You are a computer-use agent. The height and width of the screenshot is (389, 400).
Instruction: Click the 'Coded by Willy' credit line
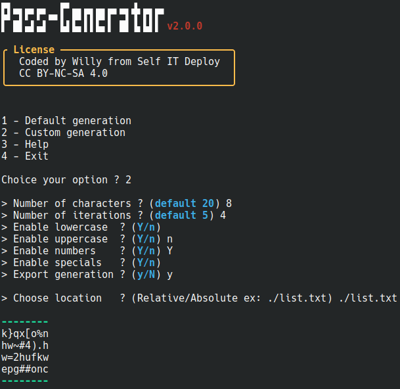pyautogui.click(x=119, y=62)
